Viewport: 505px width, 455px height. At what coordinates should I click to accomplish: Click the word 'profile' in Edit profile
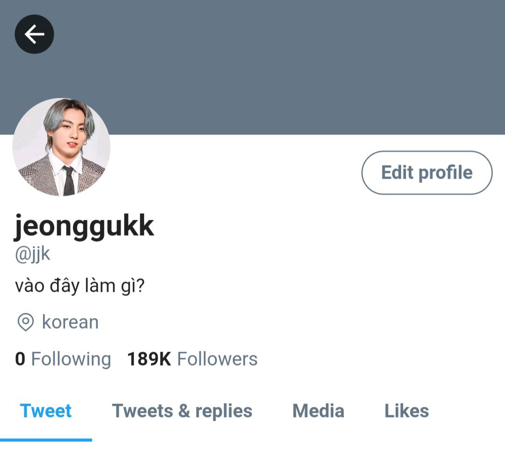tap(446, 173)
